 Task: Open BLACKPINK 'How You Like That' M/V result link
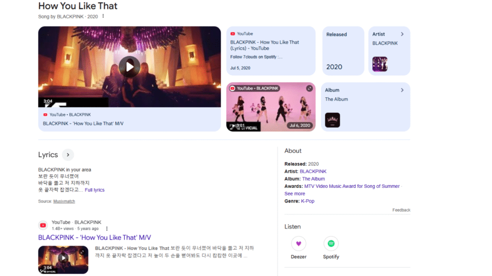point(95,238)
